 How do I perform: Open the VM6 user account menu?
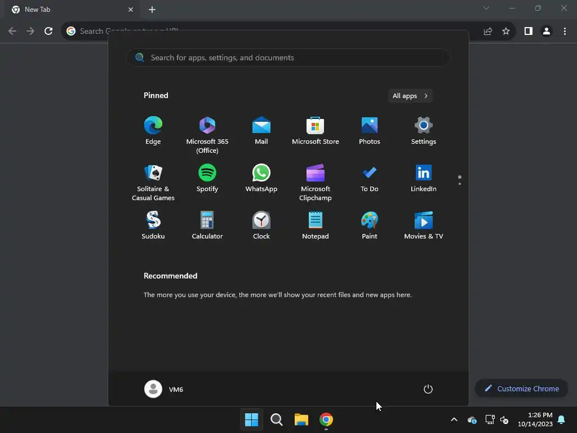[x=164, y=389]
